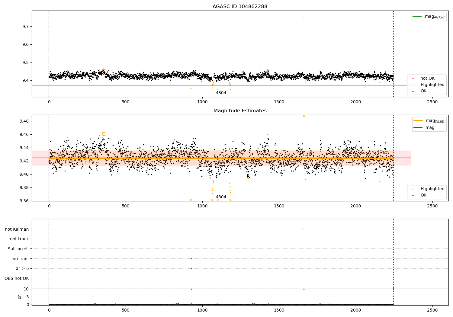Click the 9.48 tick label of the middle plot
Screen dimensions: 453x317
[x=24, y=121]
